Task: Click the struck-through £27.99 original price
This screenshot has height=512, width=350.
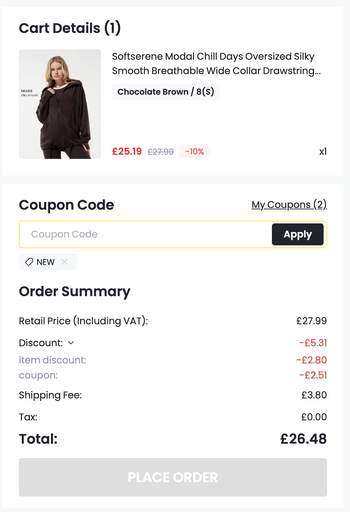Action: pyautogui.click(x=161, y=152)
